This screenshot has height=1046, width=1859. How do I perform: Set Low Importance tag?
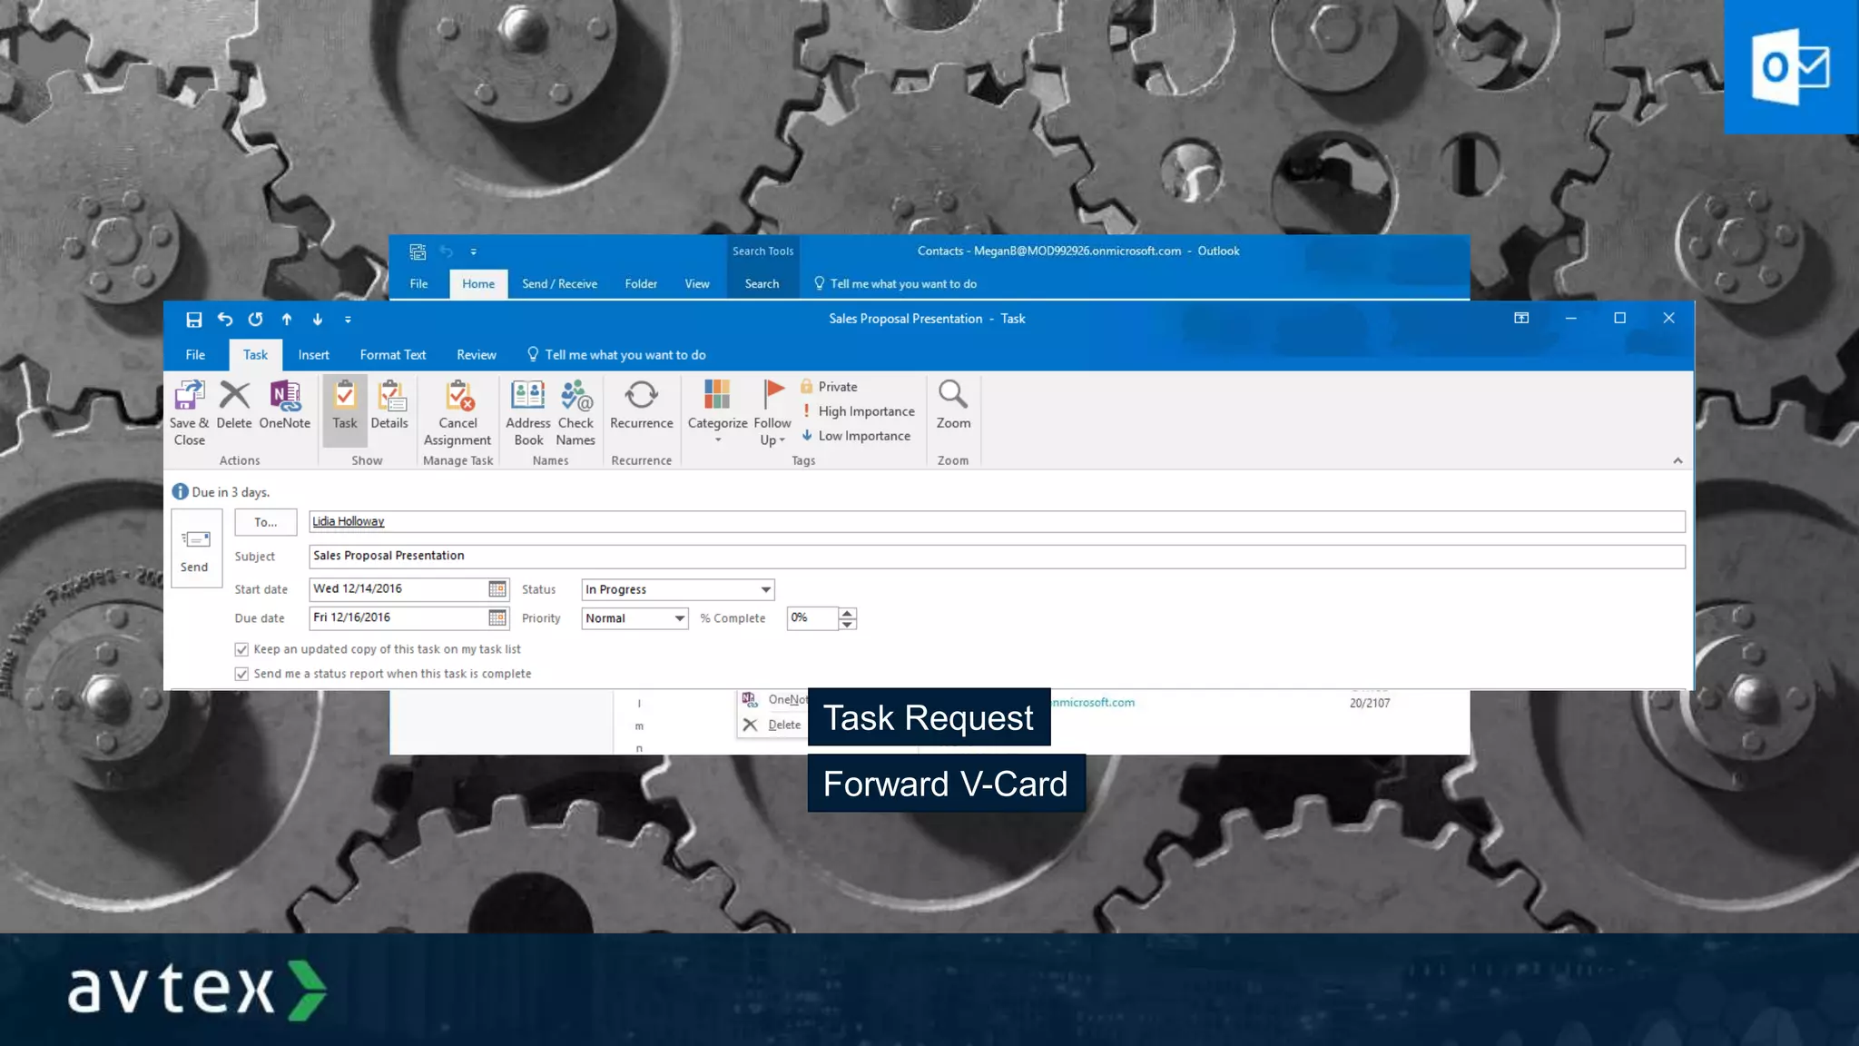coord(856,436)
